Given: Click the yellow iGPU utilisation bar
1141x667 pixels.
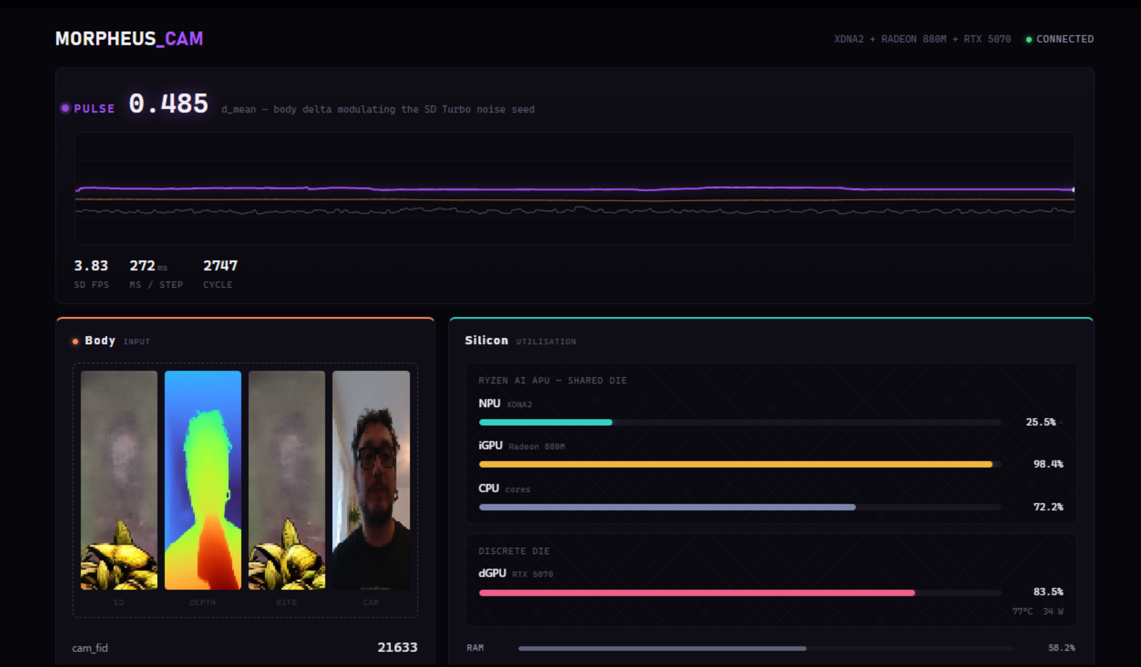Looking at the screenshot, I should coord(740,464).
